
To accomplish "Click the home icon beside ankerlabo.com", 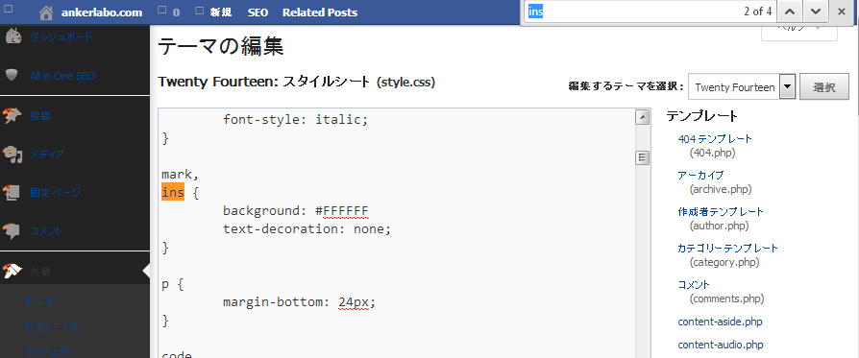I will 46,12.
